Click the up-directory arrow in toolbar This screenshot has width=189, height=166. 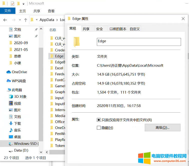25,20
